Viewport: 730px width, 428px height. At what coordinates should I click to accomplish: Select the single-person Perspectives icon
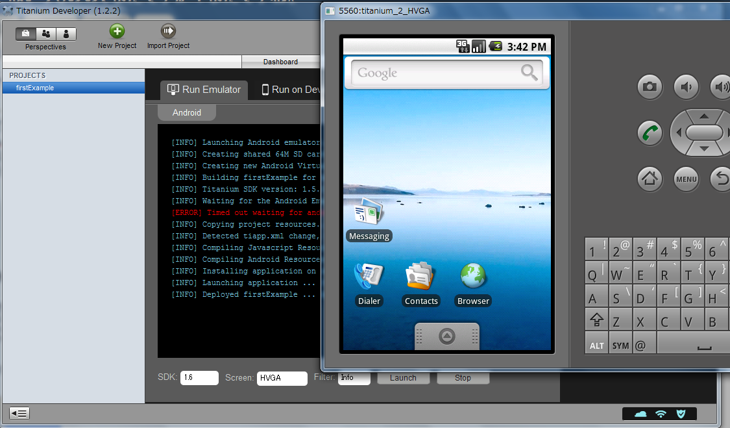[x=66, y=34]
